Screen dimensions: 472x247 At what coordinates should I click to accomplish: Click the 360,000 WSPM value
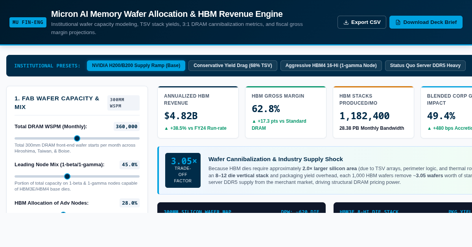(127, 126)
